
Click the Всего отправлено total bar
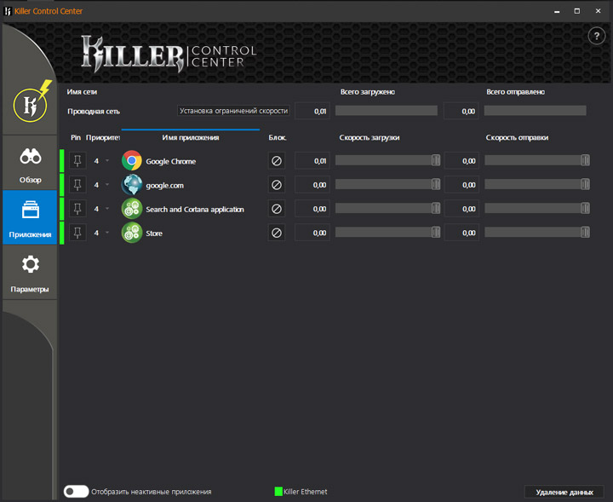pos(536,110)
